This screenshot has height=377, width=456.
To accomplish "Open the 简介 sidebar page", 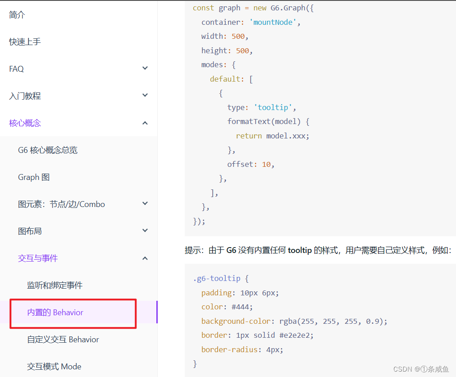I will coord(17,14).
